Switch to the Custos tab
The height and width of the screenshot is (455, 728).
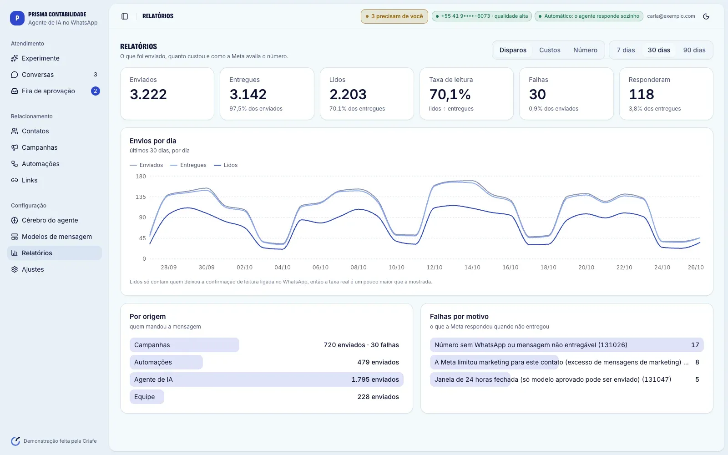click(550, 50)
